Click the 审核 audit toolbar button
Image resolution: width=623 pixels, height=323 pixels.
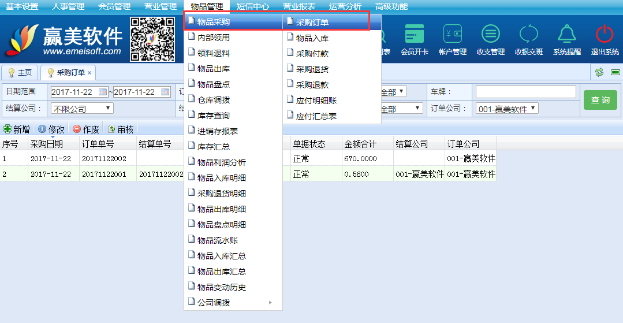click(121, 129)
